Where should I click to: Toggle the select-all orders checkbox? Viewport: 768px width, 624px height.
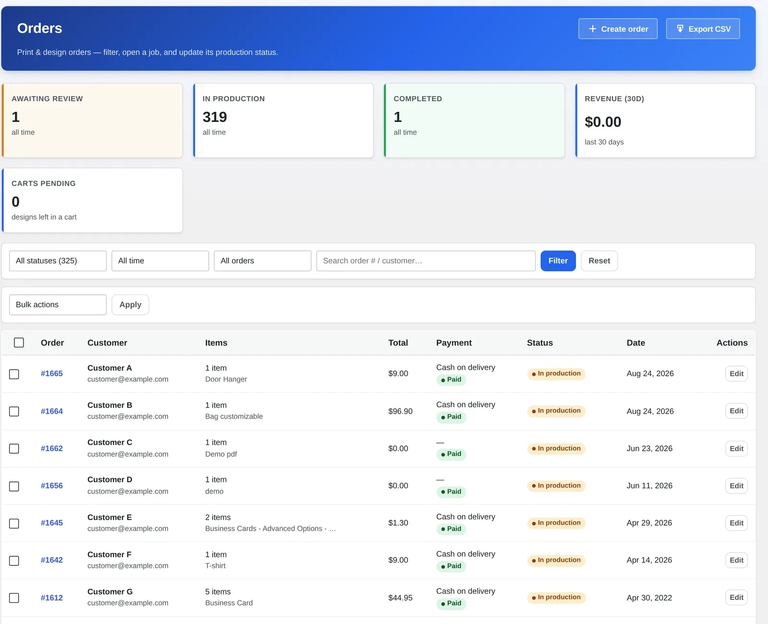click(19, 343)
